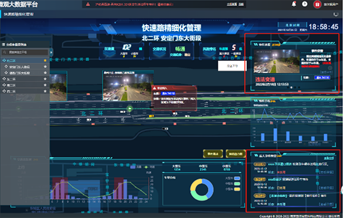Open the notification bell in top bar
This screenshot has height=218, width=343.
(x=294, y=4)
